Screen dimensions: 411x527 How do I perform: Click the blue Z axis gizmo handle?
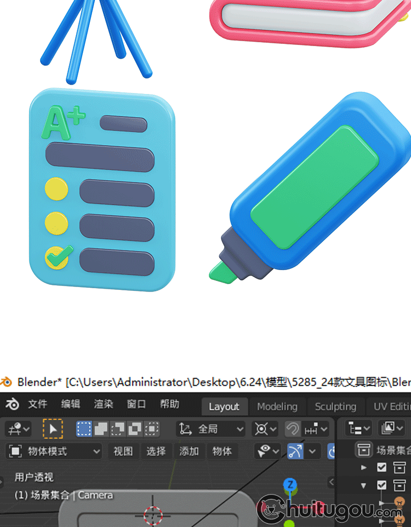[x=290, y=484]
